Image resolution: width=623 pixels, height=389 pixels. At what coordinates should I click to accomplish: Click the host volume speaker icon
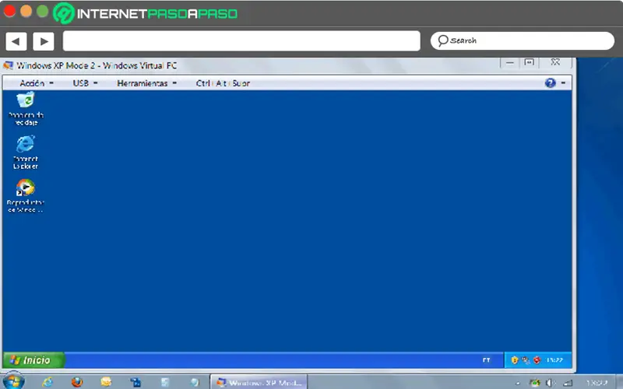tap(551, 383)
